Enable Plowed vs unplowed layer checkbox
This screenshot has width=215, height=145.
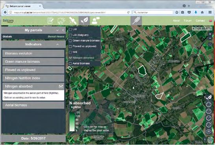[70, 46]
